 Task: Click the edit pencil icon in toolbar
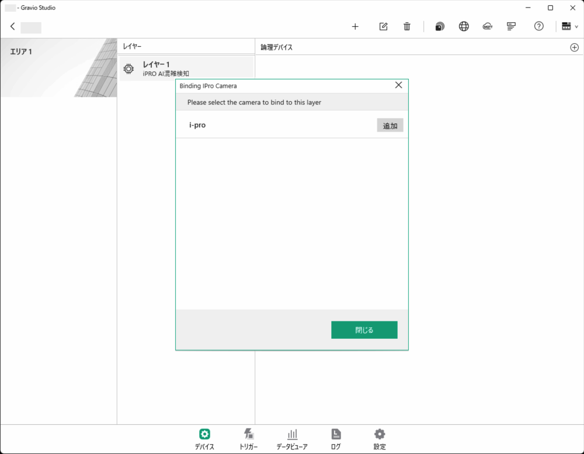383,26
